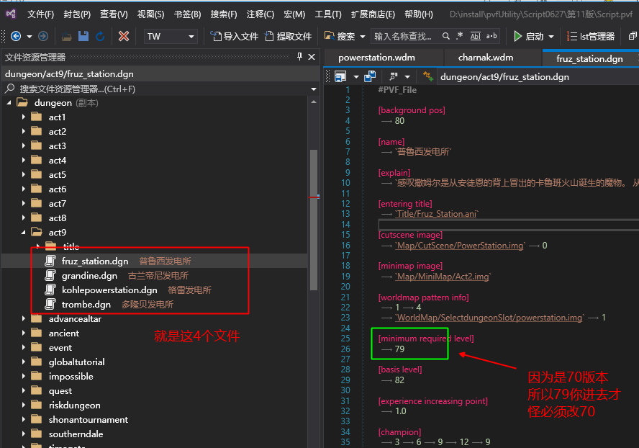Open the 书签(B) menu
The height and width of the screenshot is (448, 639).
[188, 14]
